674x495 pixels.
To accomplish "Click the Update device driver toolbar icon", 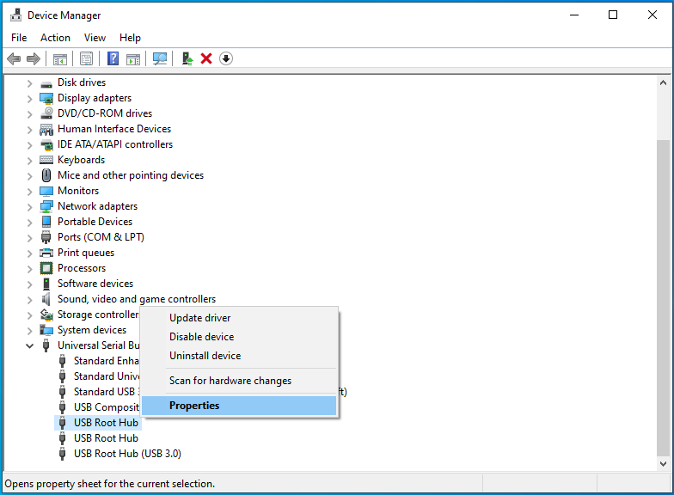I will pyautogui.click(x=187, y=58).
